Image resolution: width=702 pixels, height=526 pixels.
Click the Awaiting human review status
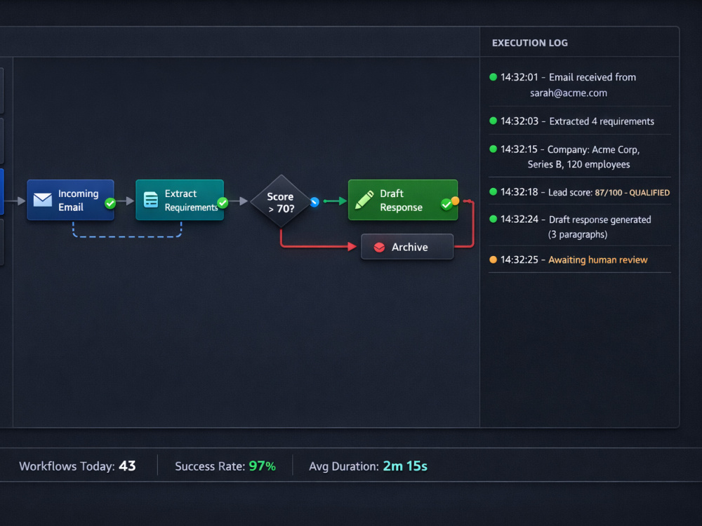point(597,260)
